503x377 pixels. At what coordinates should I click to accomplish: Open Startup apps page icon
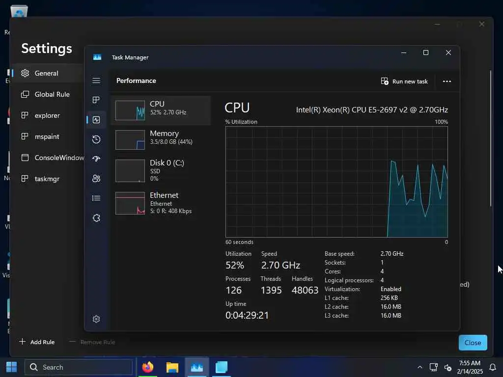(96, 159)
